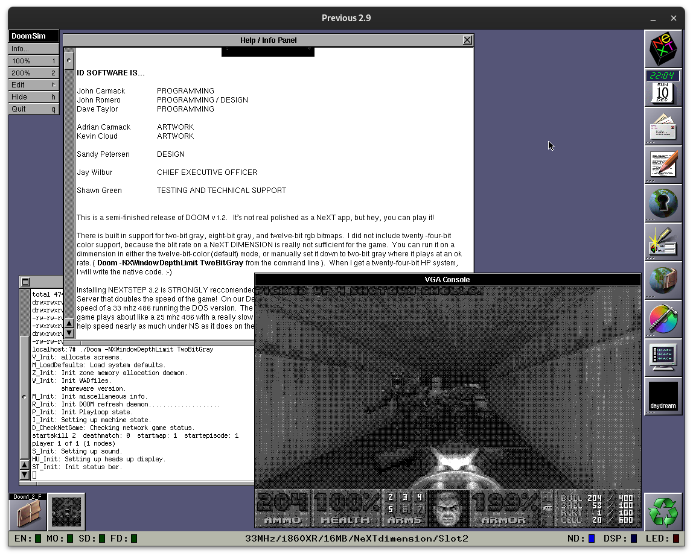The width and height of the screenshot is (693, 556).
Task: Click Quit in the DoomSim menu
Action: coord(34,109)
